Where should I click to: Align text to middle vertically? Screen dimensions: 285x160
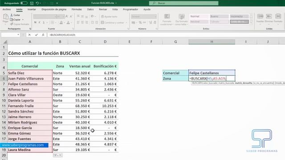point(82,16)
